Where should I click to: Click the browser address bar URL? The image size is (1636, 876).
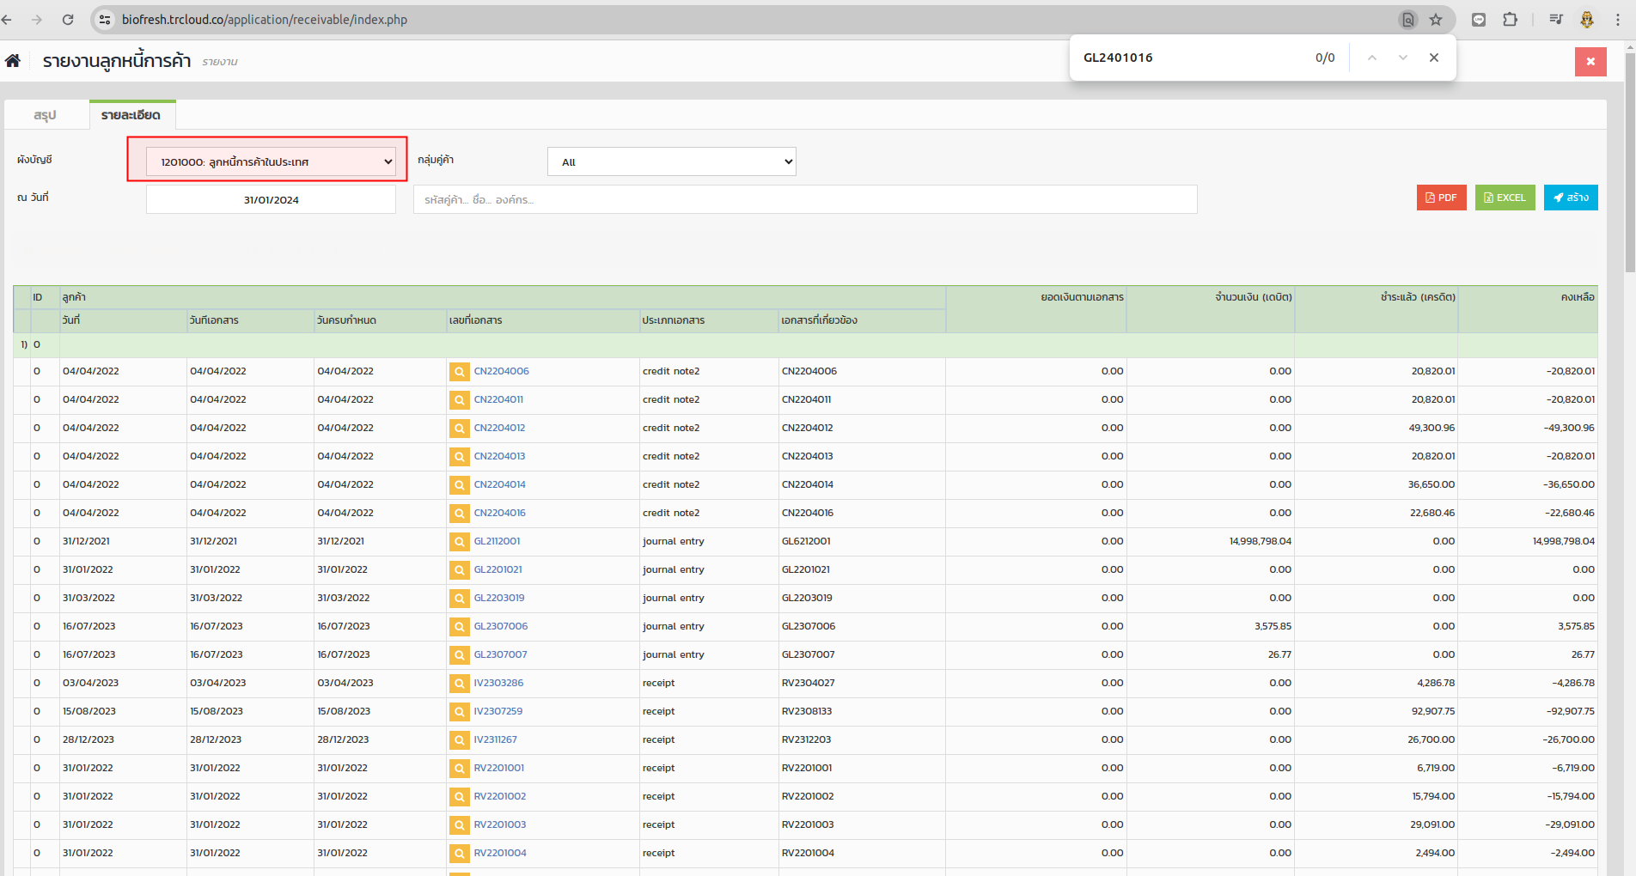(x=265, y=20)
